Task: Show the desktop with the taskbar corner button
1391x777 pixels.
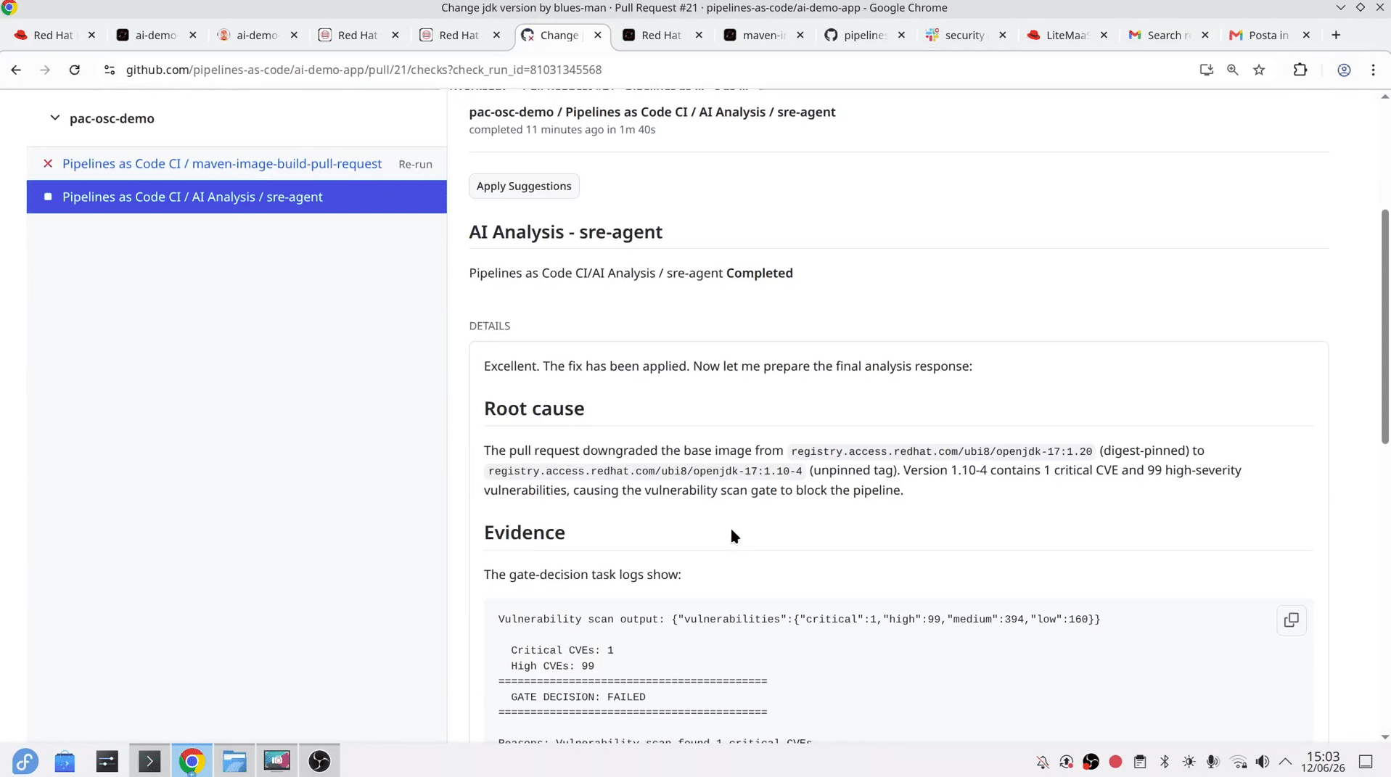Action: pyautogui.click(x=1366, y=762)
